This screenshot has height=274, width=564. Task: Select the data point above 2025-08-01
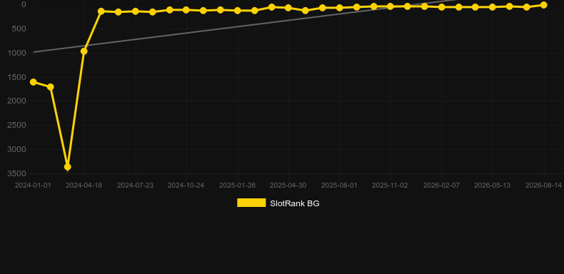[x=339, y=8]
